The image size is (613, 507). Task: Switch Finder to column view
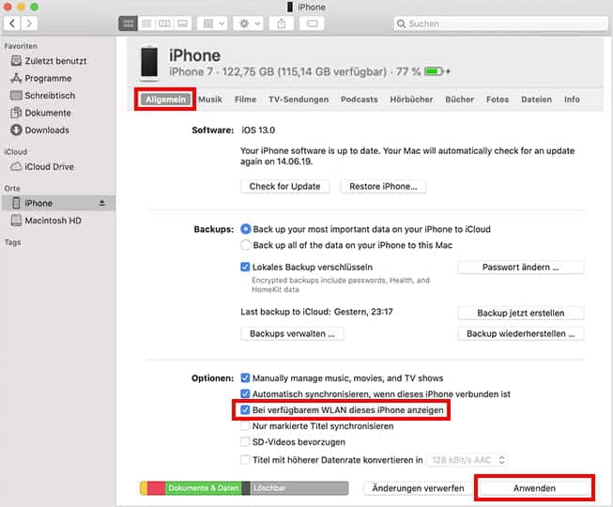click(164, 23)
